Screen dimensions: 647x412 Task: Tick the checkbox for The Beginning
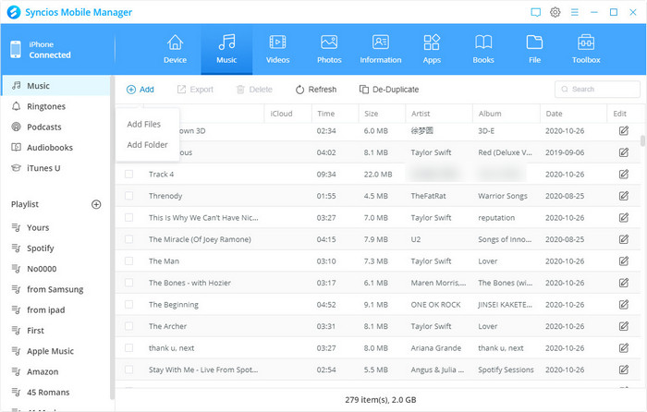tap(128, 304)
